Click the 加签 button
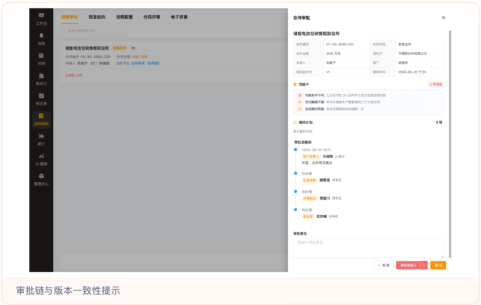Screen dimensions: 481x305 pyautogui.click(x=383, y=265)
